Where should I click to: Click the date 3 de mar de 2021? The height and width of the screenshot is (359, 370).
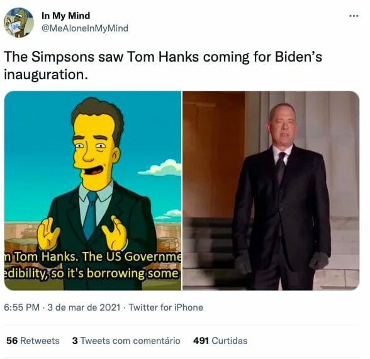click(x=84, y=307)
